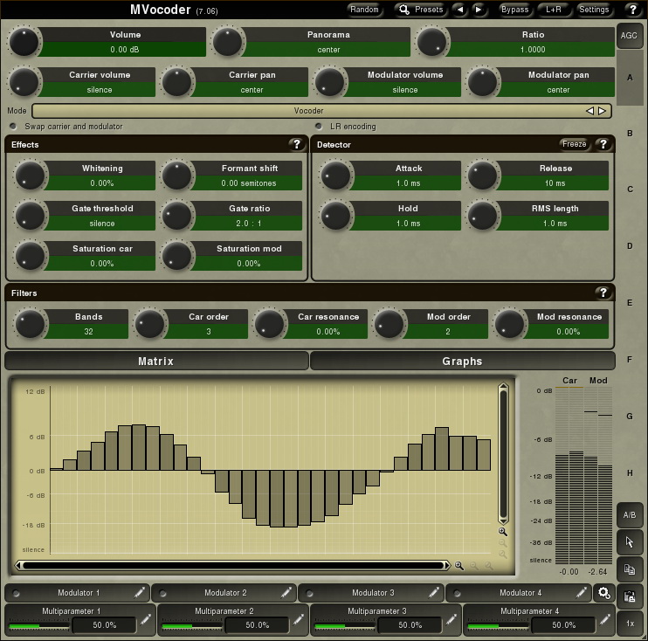Click the copy icon in the right sidebar
This screenshot has width=648, height=641.
(x=629, y=569)
